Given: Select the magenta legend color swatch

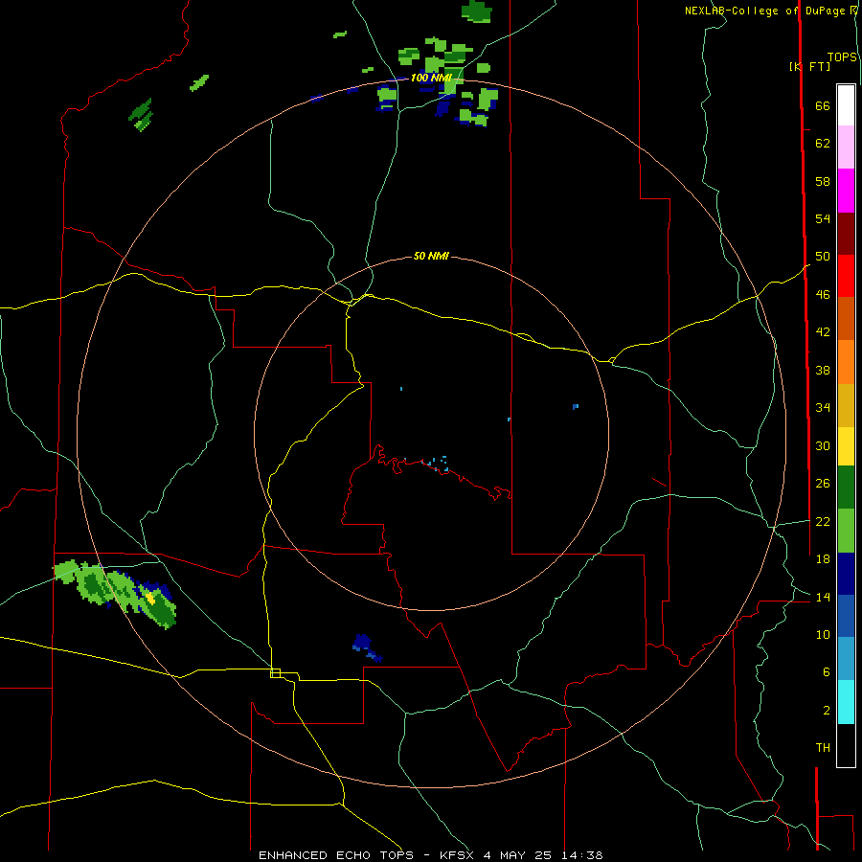Looking at the screenshot, I should 846,191.
